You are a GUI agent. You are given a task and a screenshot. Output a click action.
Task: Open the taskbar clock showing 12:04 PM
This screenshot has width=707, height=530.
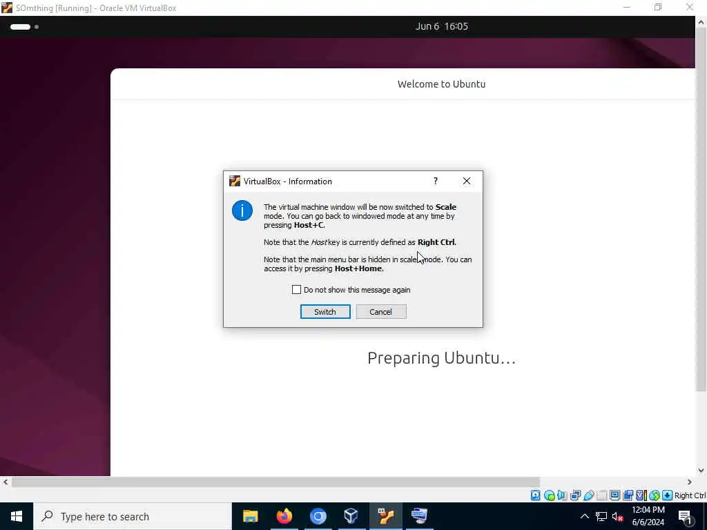coord(648,516)
